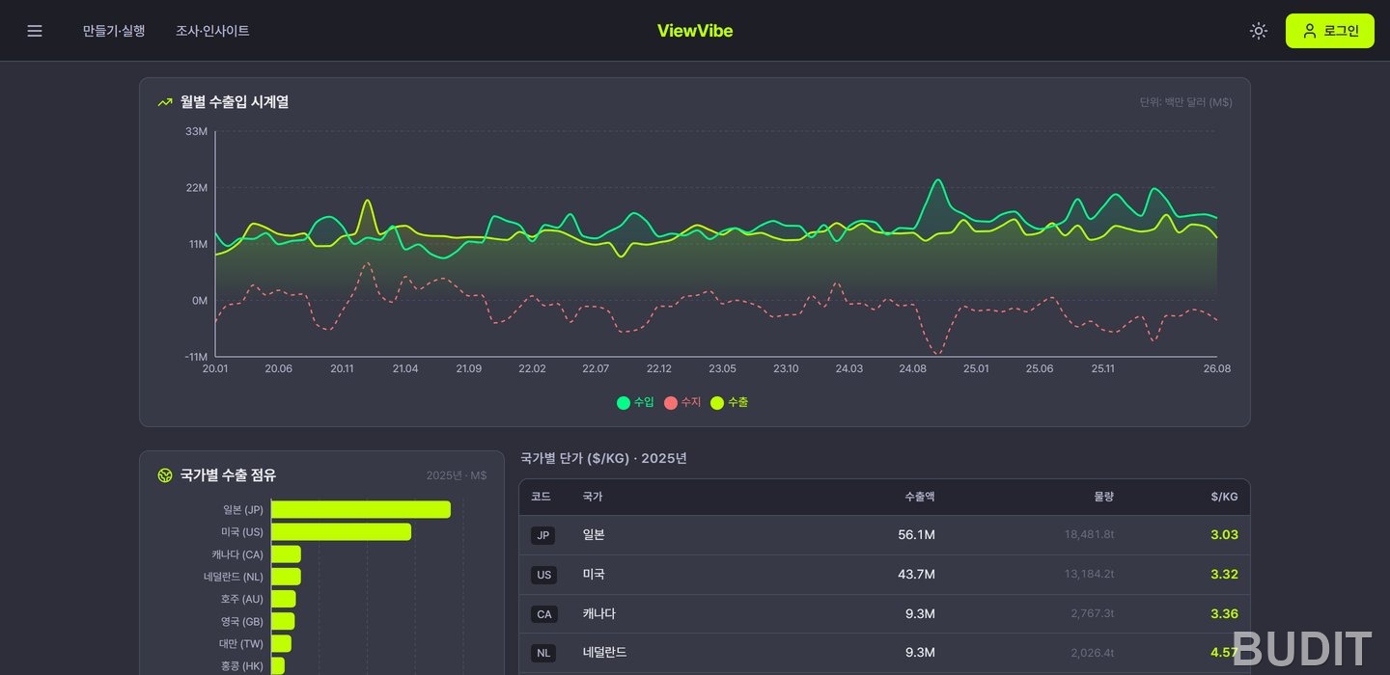Viewport: 1390px width, 675px height.
Task: Select the 네덜란드 (NL) bar
Action: click(x=286, y=577)
